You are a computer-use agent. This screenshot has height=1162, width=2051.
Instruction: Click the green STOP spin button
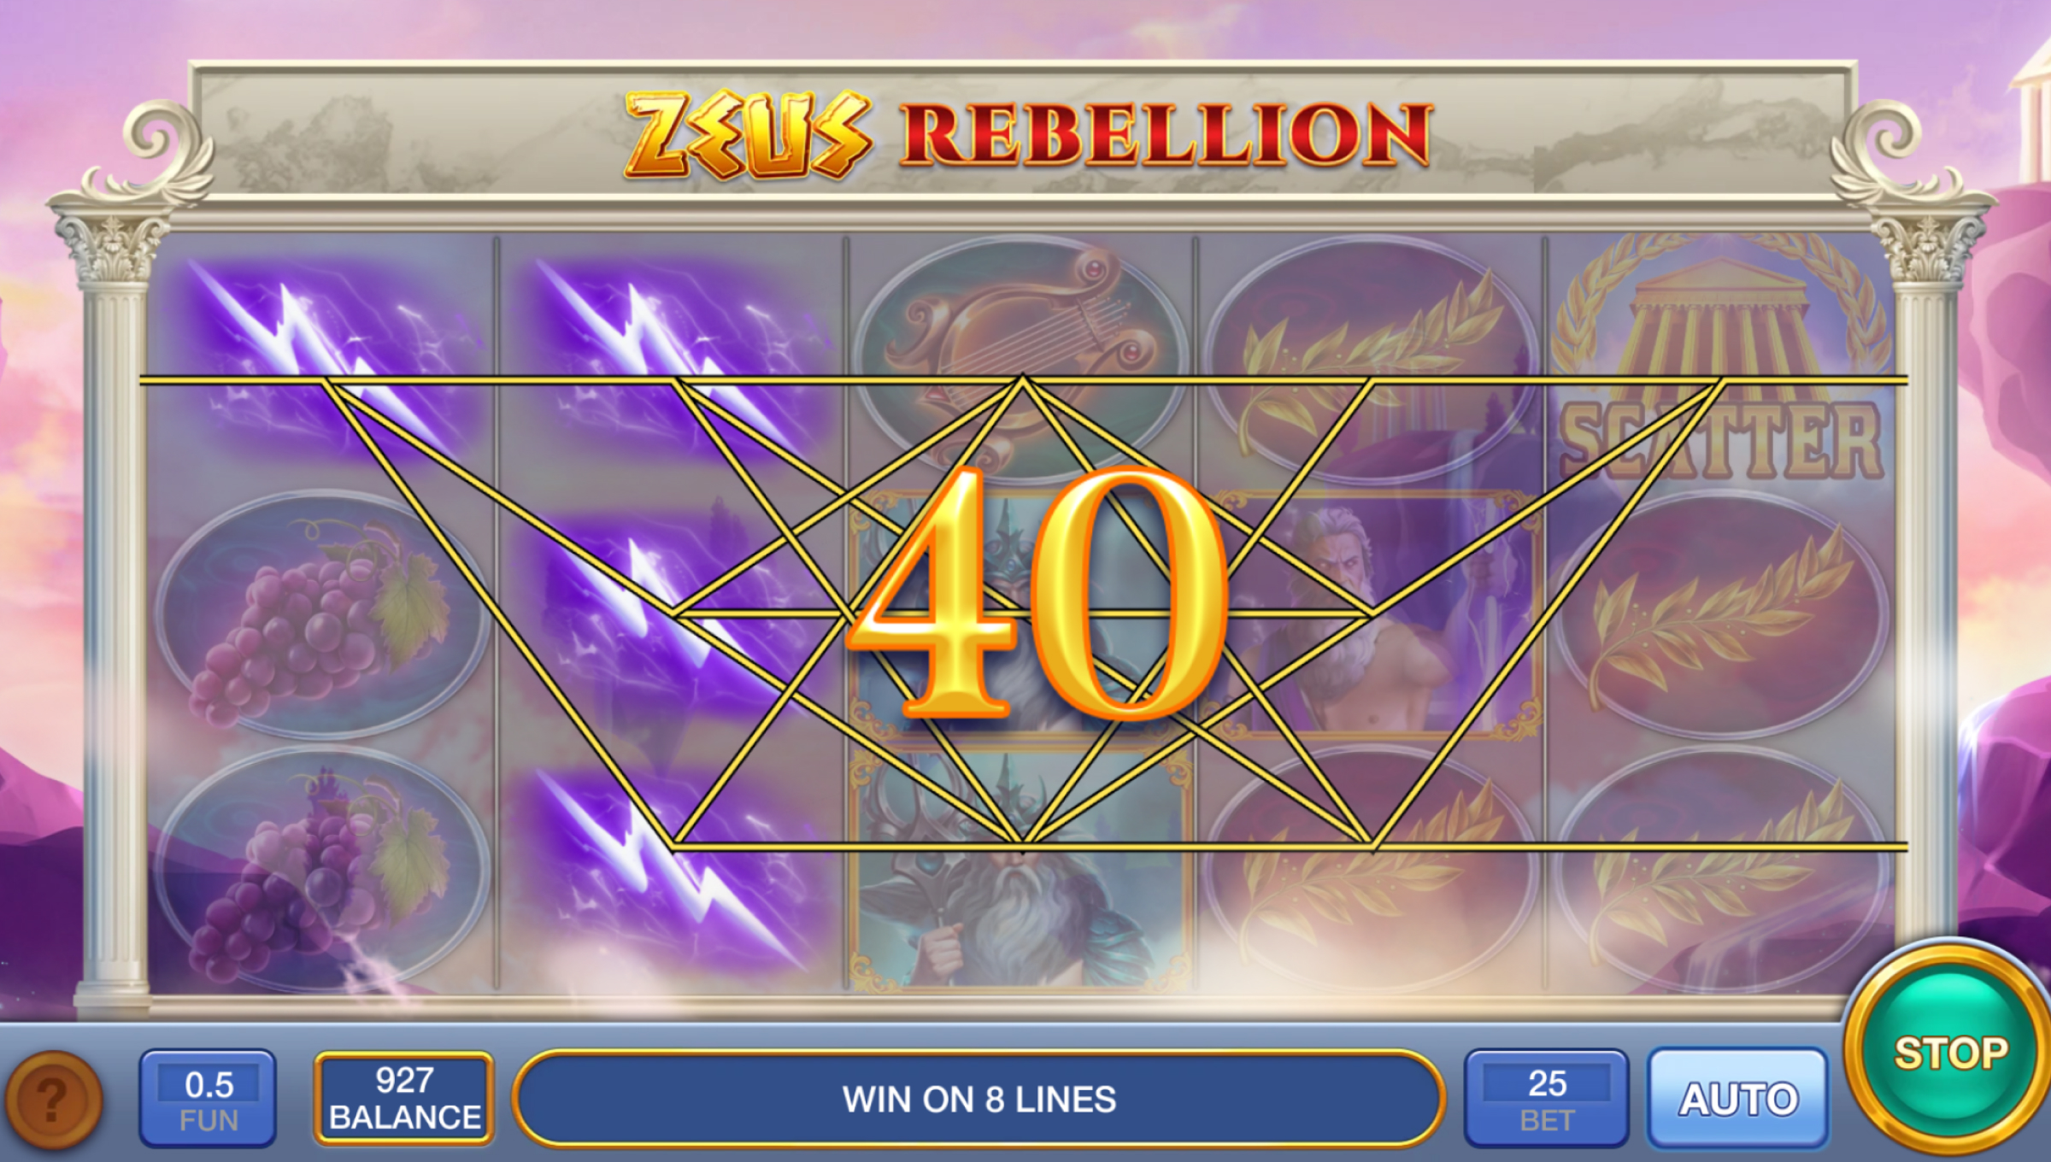pos(1950,1053)
